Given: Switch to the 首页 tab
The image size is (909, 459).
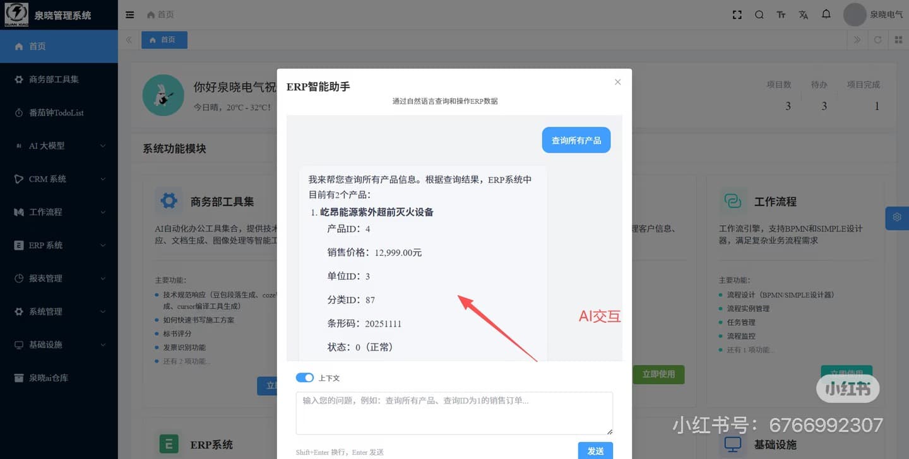Looking at the screenshot, I should click(164, 40).
